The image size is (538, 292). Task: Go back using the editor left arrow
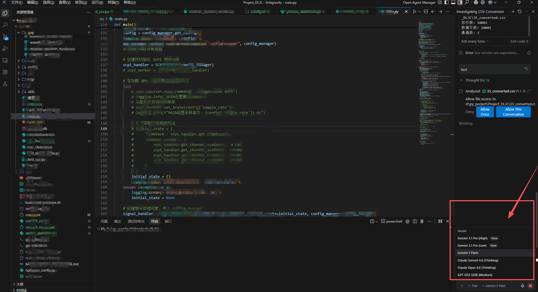coord(433,12)
